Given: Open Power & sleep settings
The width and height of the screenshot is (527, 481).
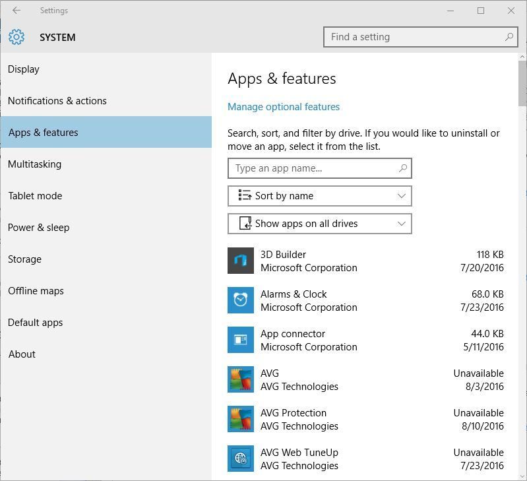Looking at the screenshot, I should click(106, 227).
